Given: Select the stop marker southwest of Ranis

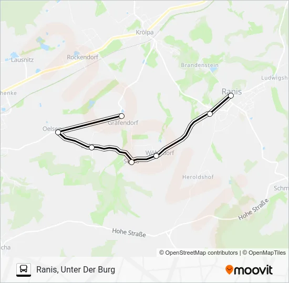Looking at the screenshot, I should 210,114.
